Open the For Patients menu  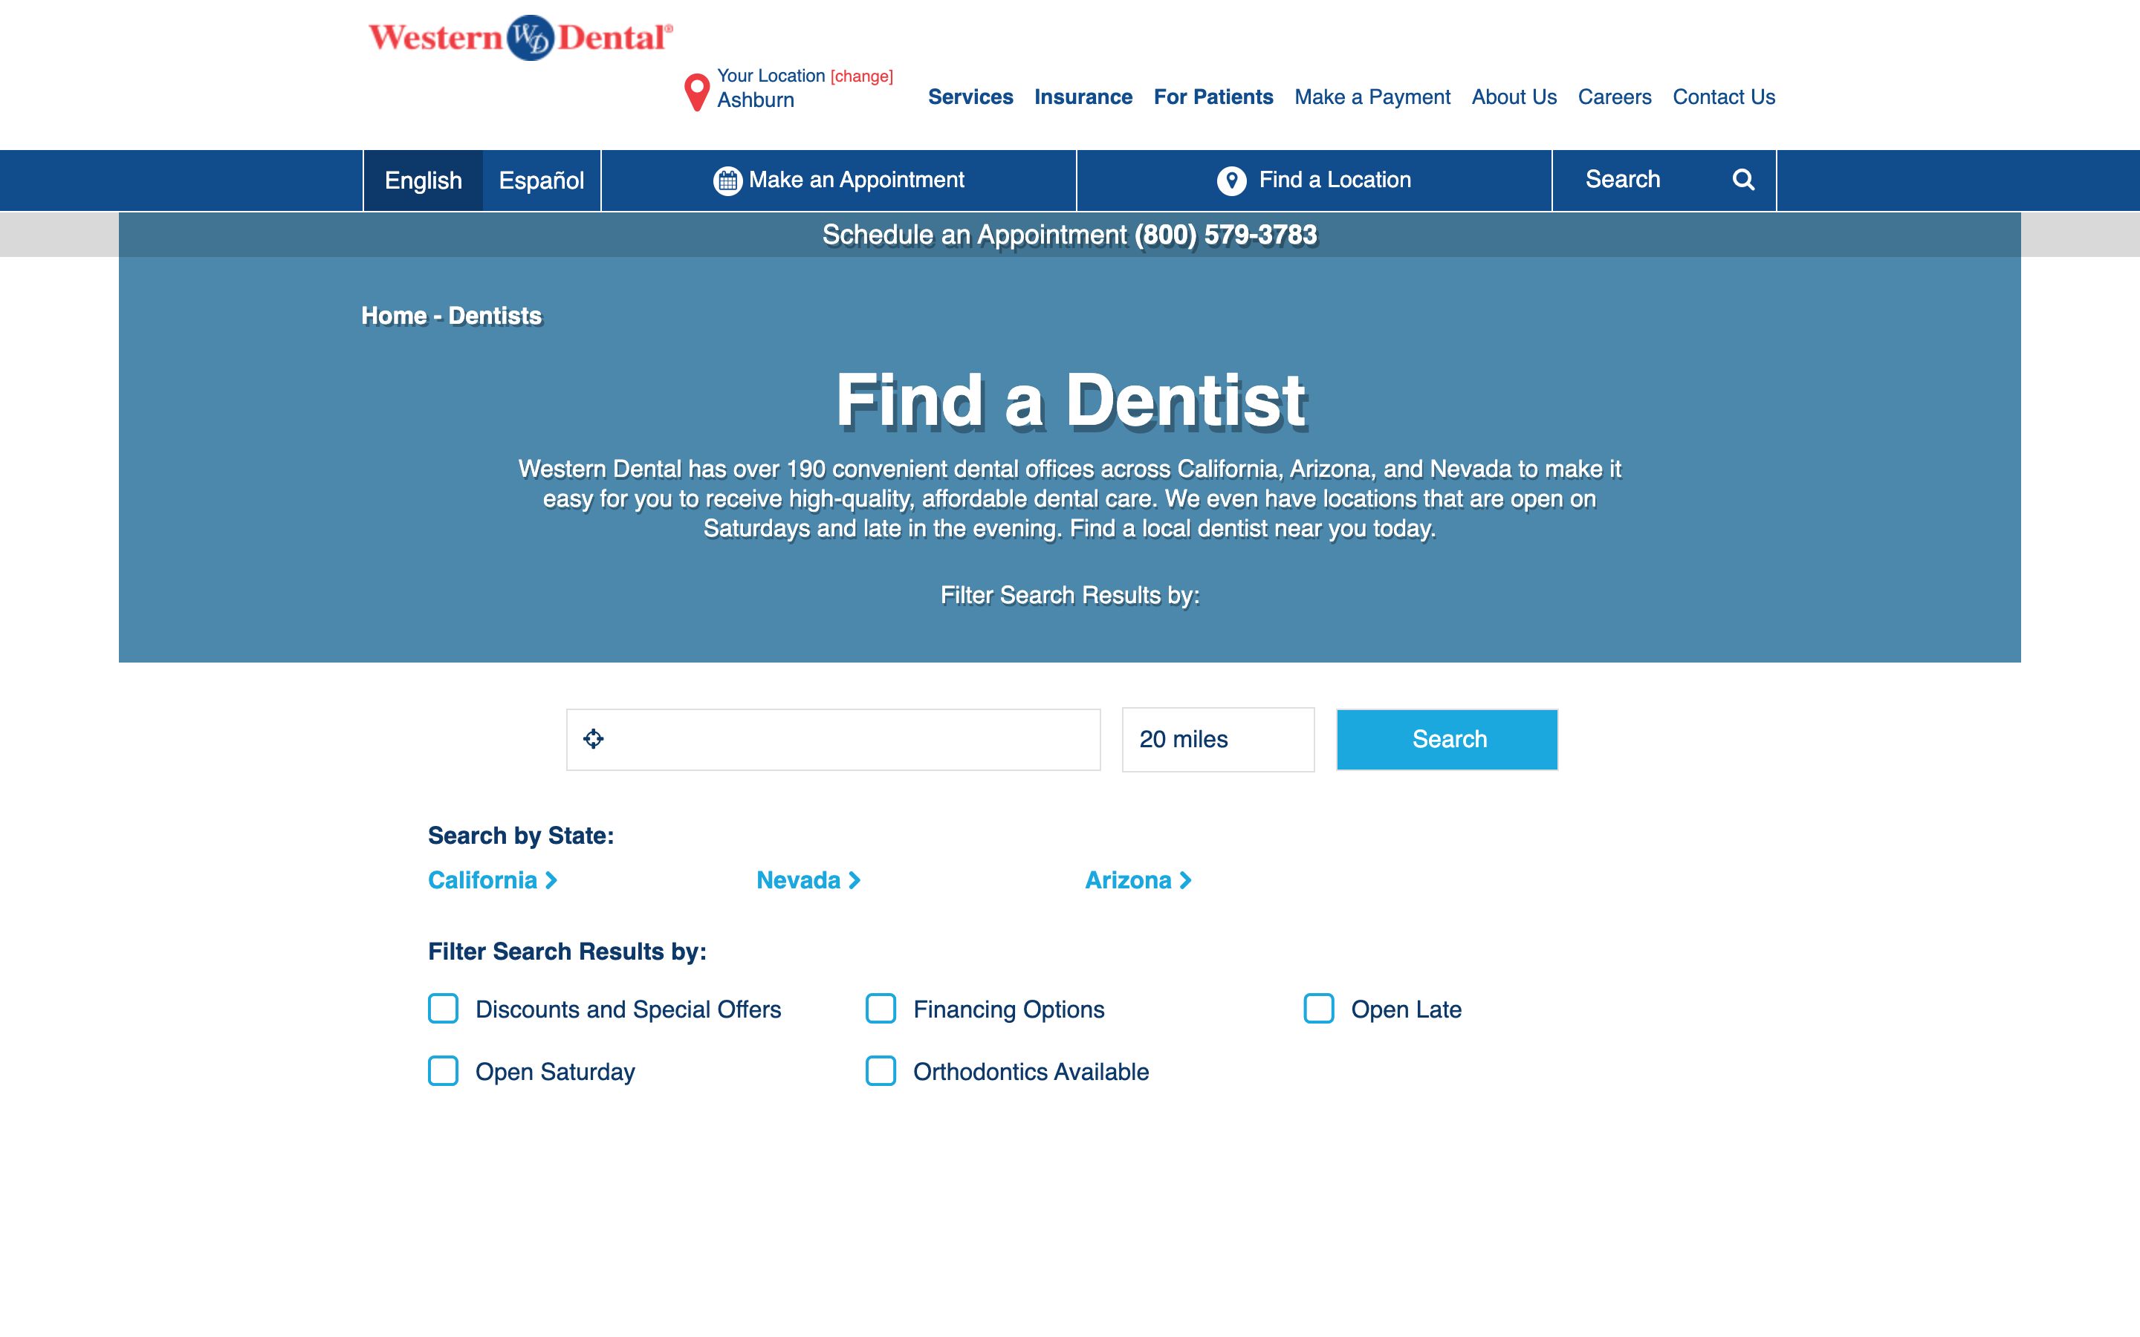coord(1213,97)
